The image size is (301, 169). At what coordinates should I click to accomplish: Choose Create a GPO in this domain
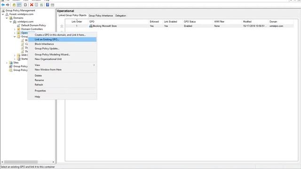[63, 35]
